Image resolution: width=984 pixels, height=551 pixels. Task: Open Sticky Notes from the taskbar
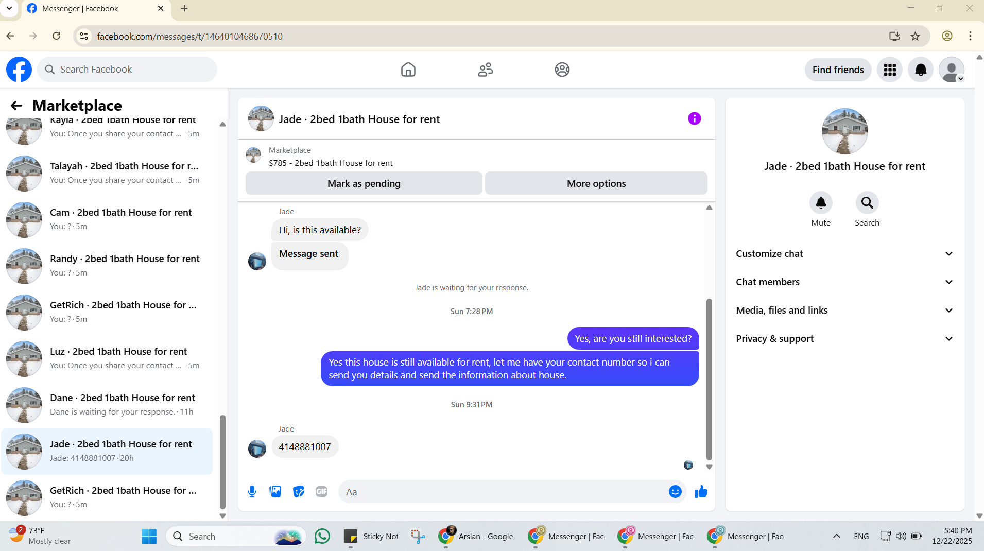pos(371,536)
